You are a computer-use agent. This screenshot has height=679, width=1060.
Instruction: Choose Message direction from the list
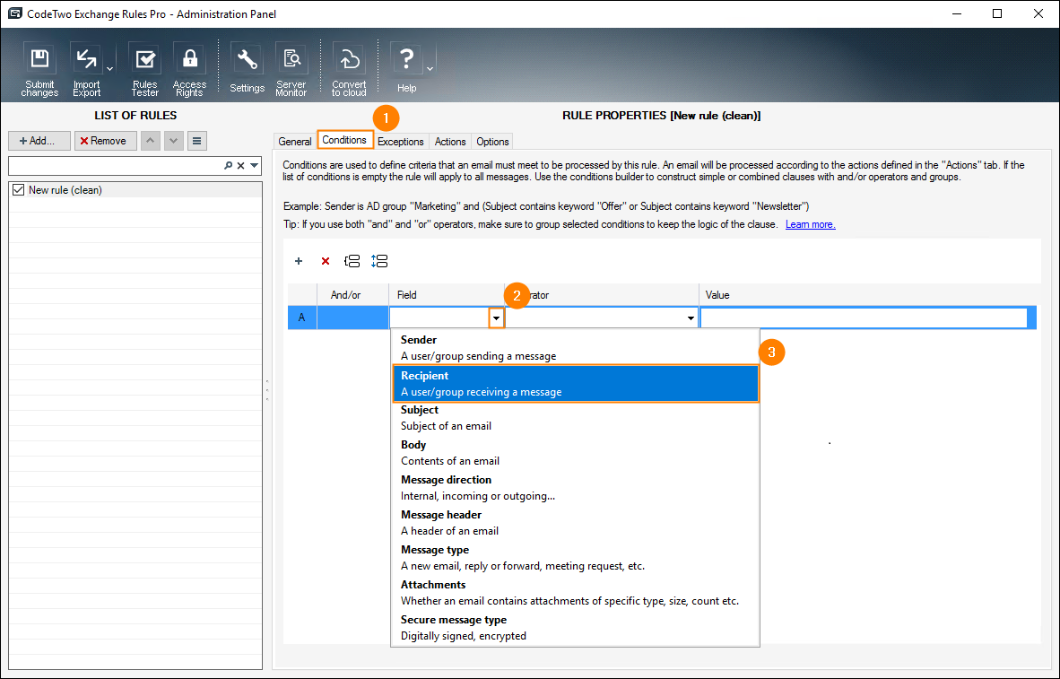576,488
